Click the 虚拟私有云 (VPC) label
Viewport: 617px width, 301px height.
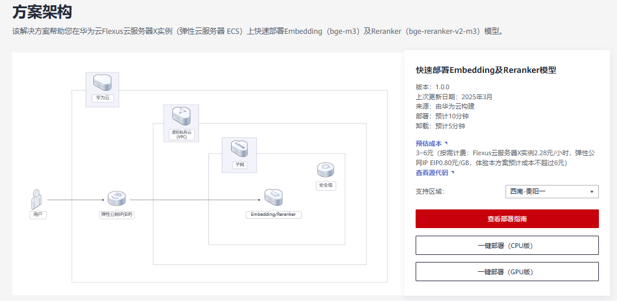click(182, 135)
